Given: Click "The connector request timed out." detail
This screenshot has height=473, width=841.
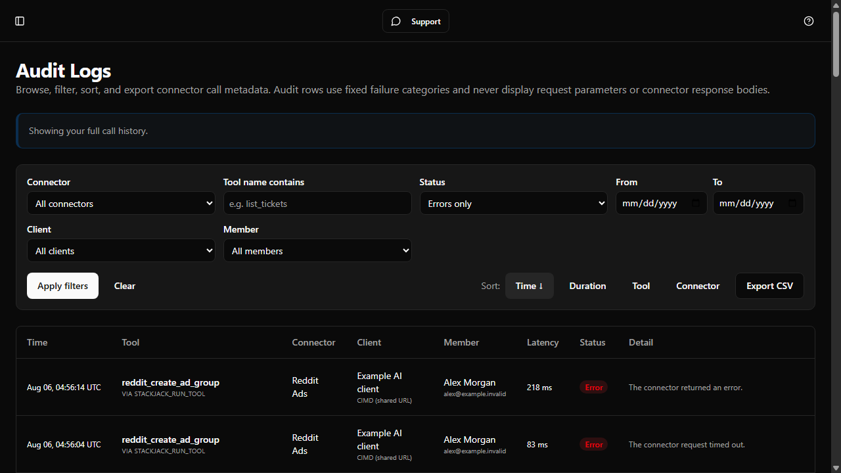Looking at the screenshot, I should click(687, 445).
